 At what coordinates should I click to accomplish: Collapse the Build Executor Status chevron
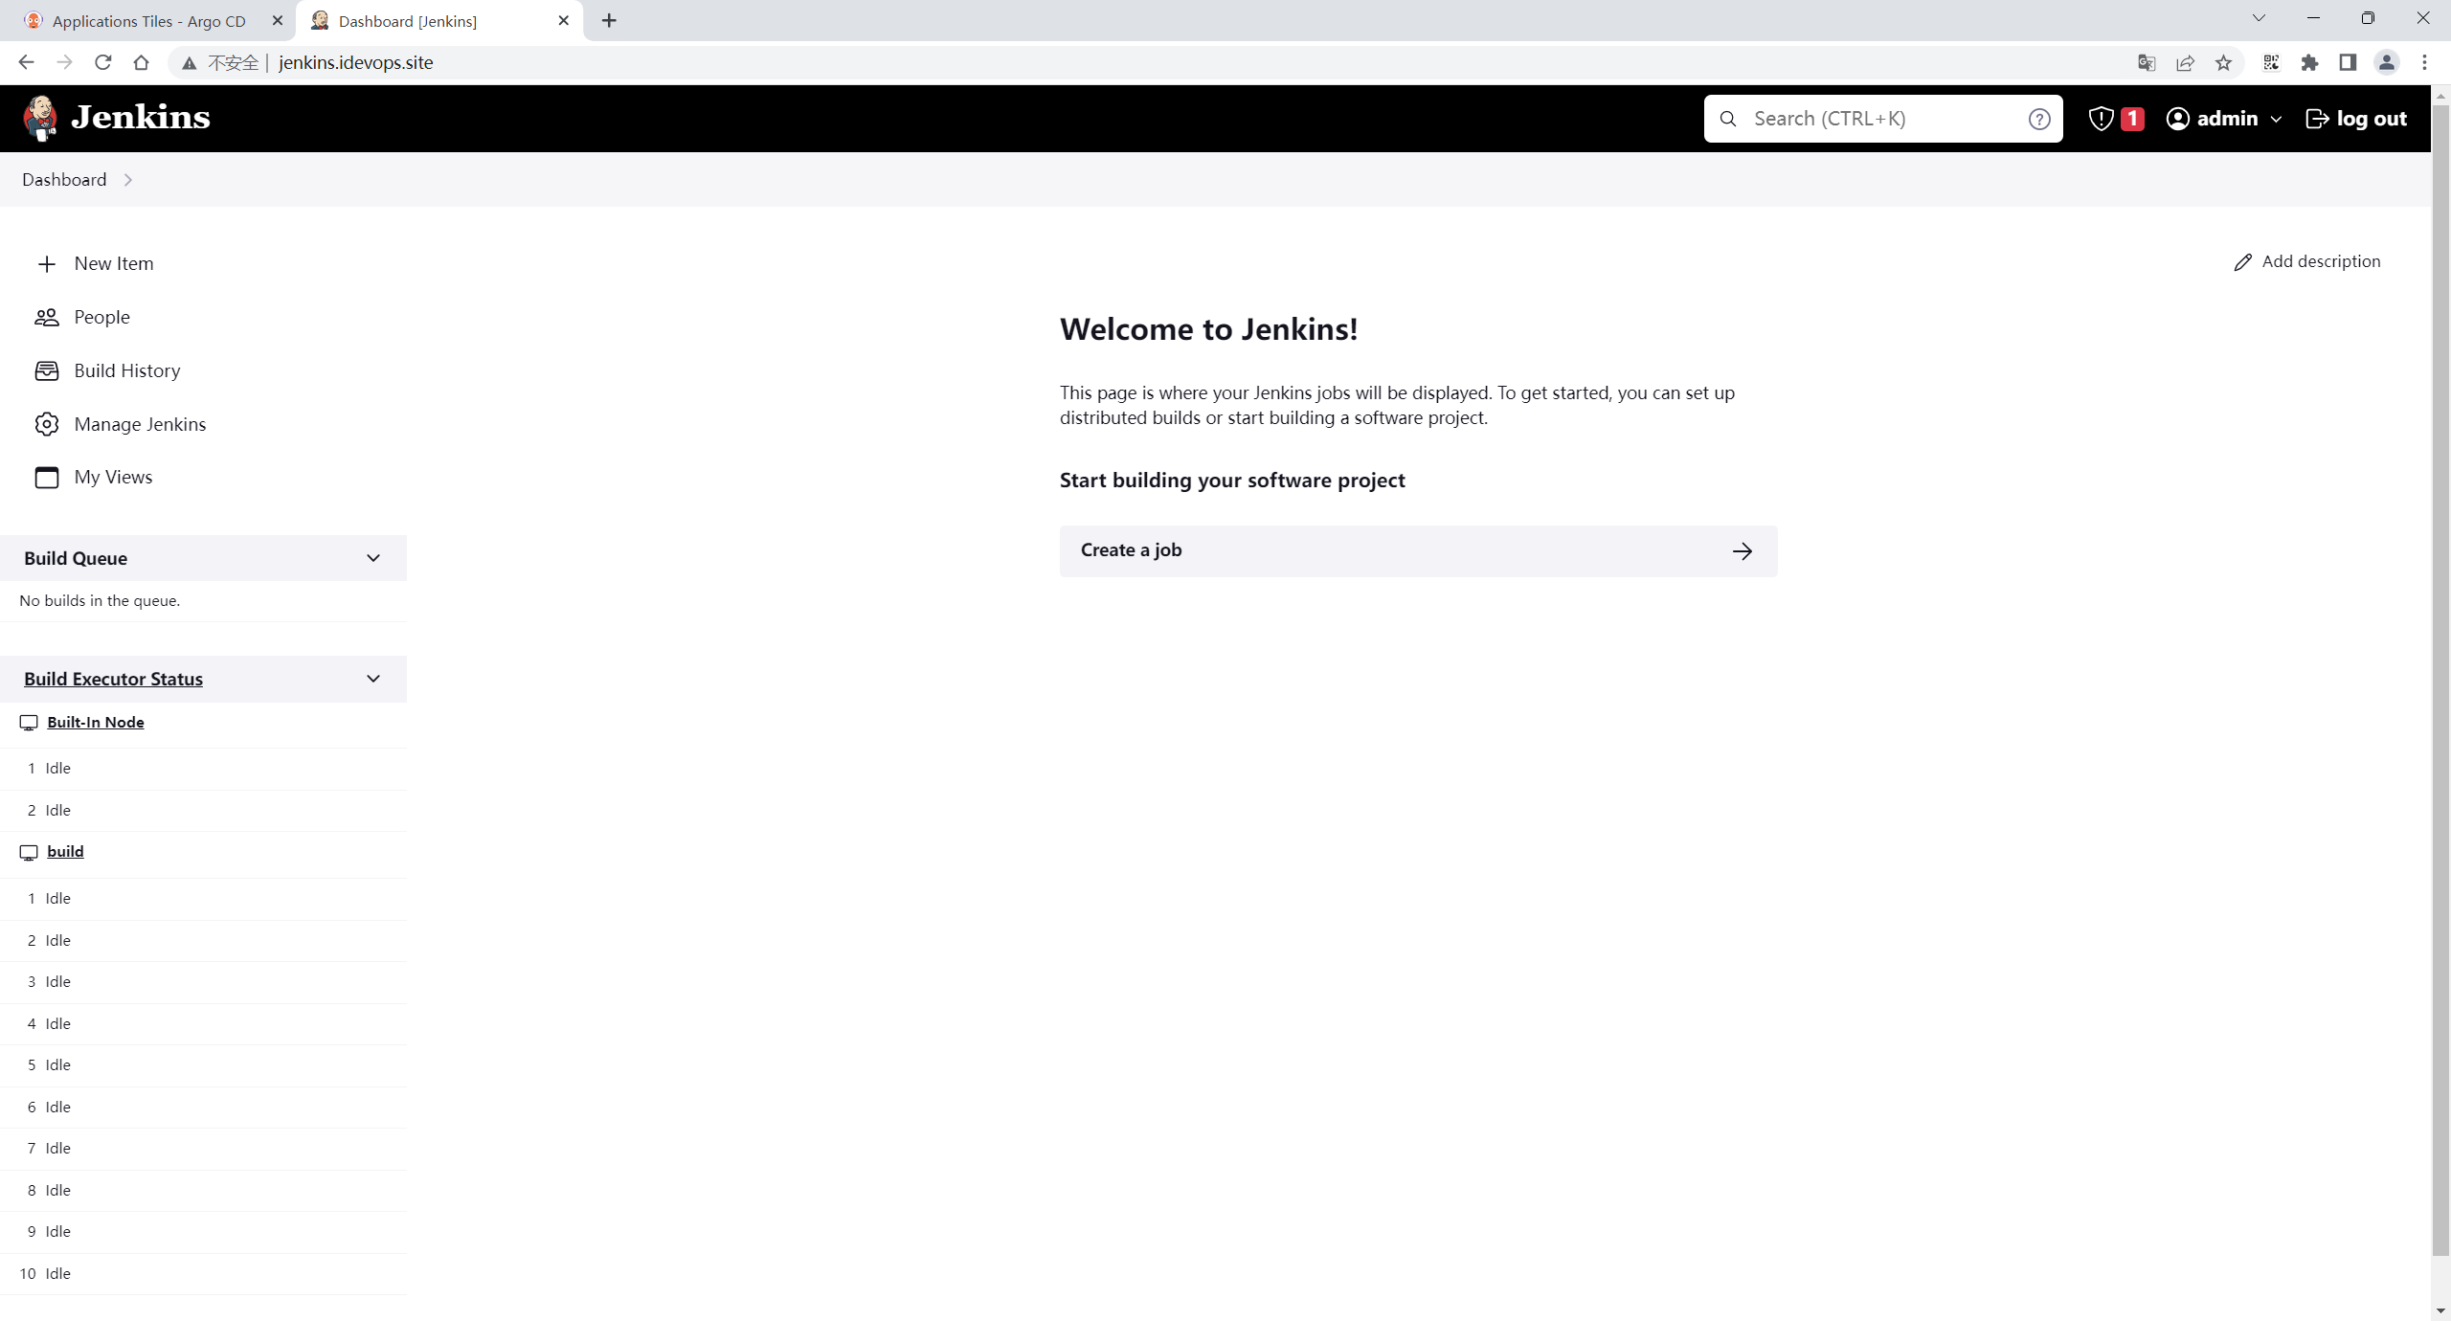coord(373,679)
